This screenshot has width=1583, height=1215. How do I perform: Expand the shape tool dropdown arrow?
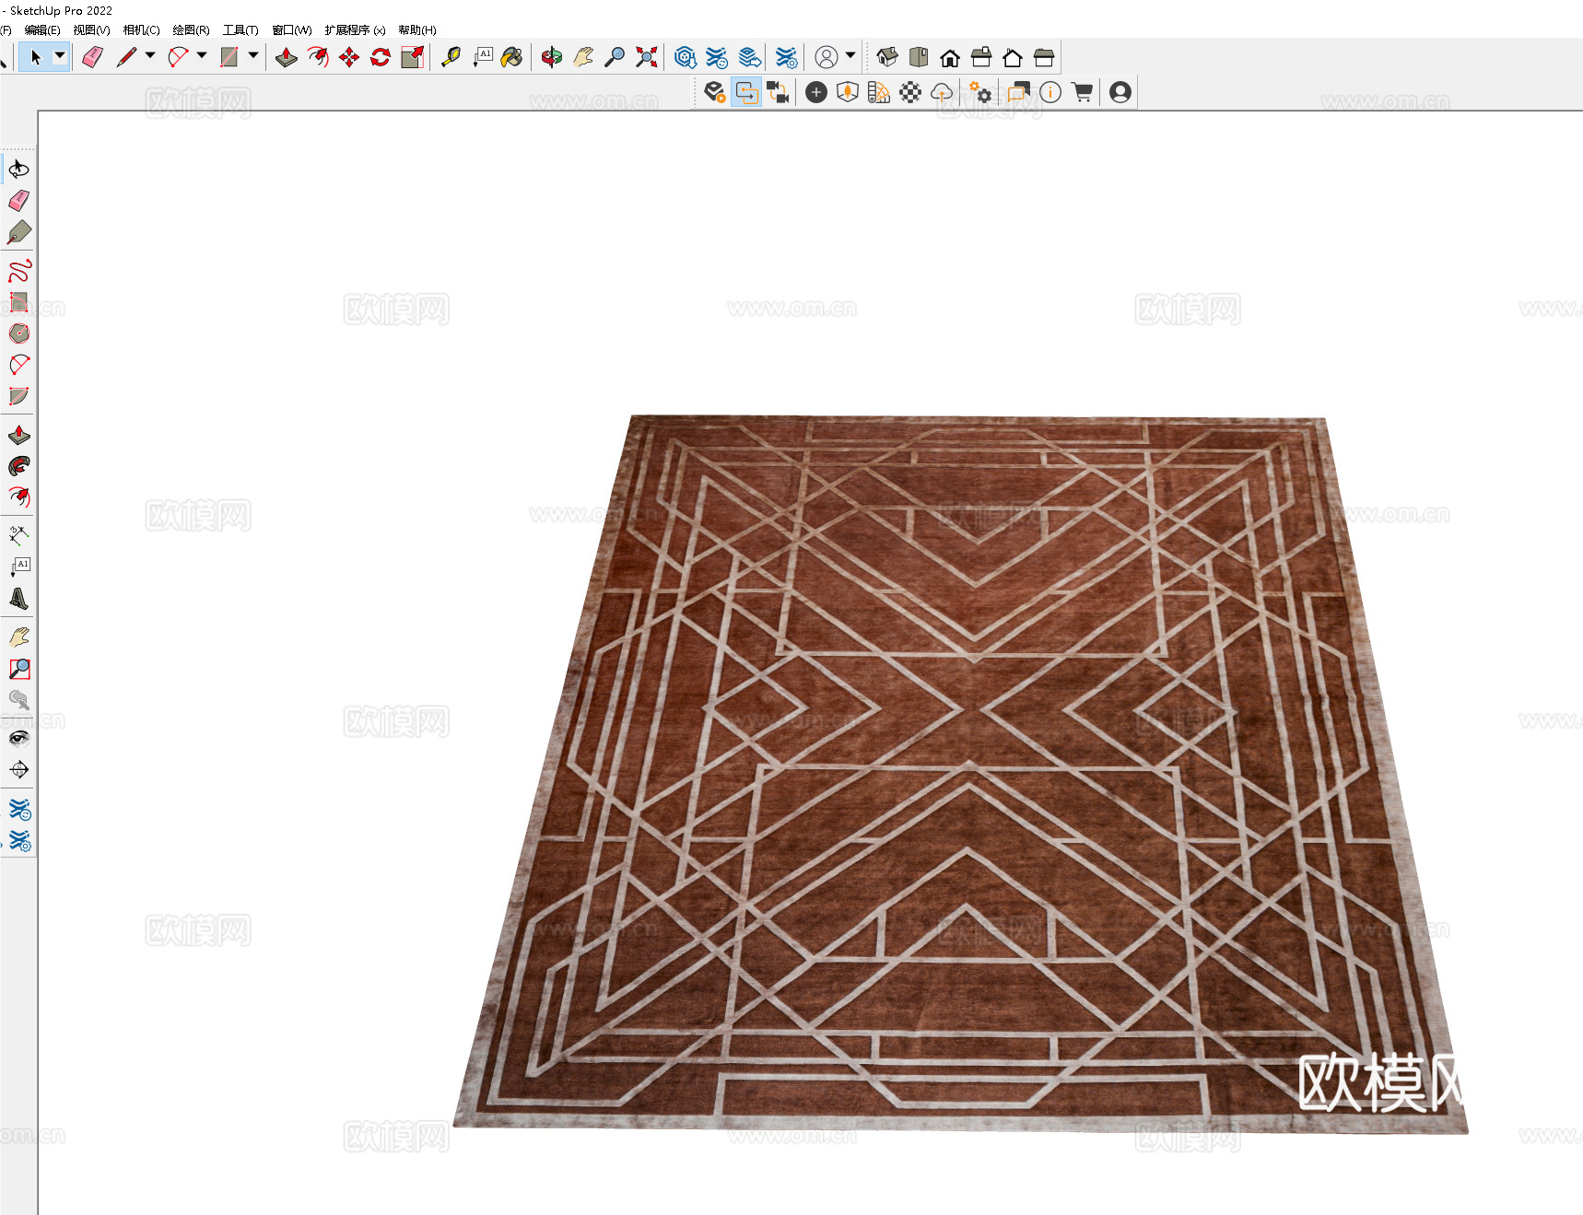[x=253, y=56]
